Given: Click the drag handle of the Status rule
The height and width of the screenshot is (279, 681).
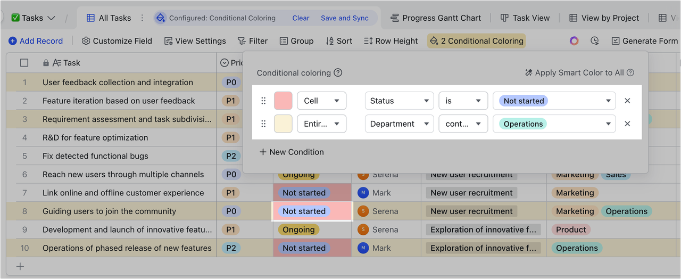Looking at the screenshot, I should click(263, 101).
